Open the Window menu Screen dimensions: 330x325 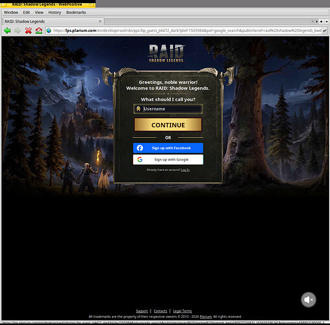coord(11,12)
